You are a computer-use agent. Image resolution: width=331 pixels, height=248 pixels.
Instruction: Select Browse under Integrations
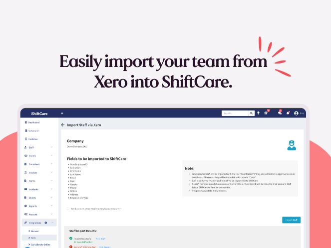(35, 231)
